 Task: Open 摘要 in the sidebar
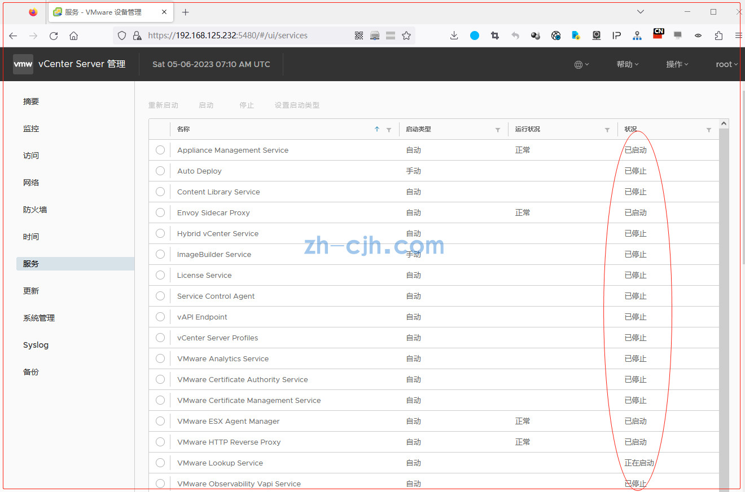coord(31,101)
